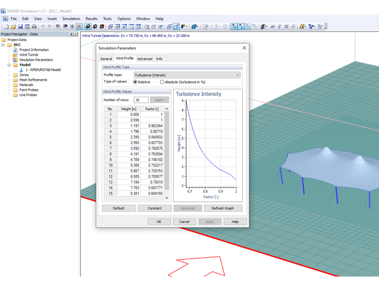Collapse the DCC tree node
379x284 pixels.
point(3,45)
